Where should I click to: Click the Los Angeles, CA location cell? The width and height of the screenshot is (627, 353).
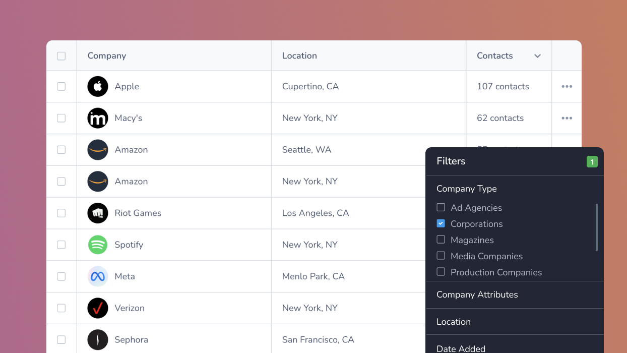(316, 213)
